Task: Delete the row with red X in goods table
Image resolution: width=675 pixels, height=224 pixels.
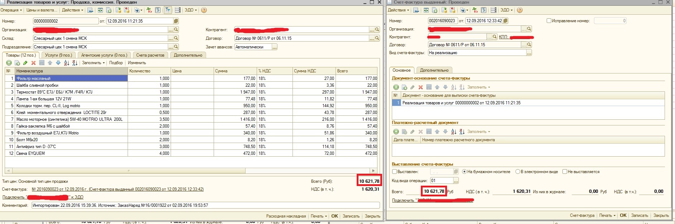Action: (33, 63)
